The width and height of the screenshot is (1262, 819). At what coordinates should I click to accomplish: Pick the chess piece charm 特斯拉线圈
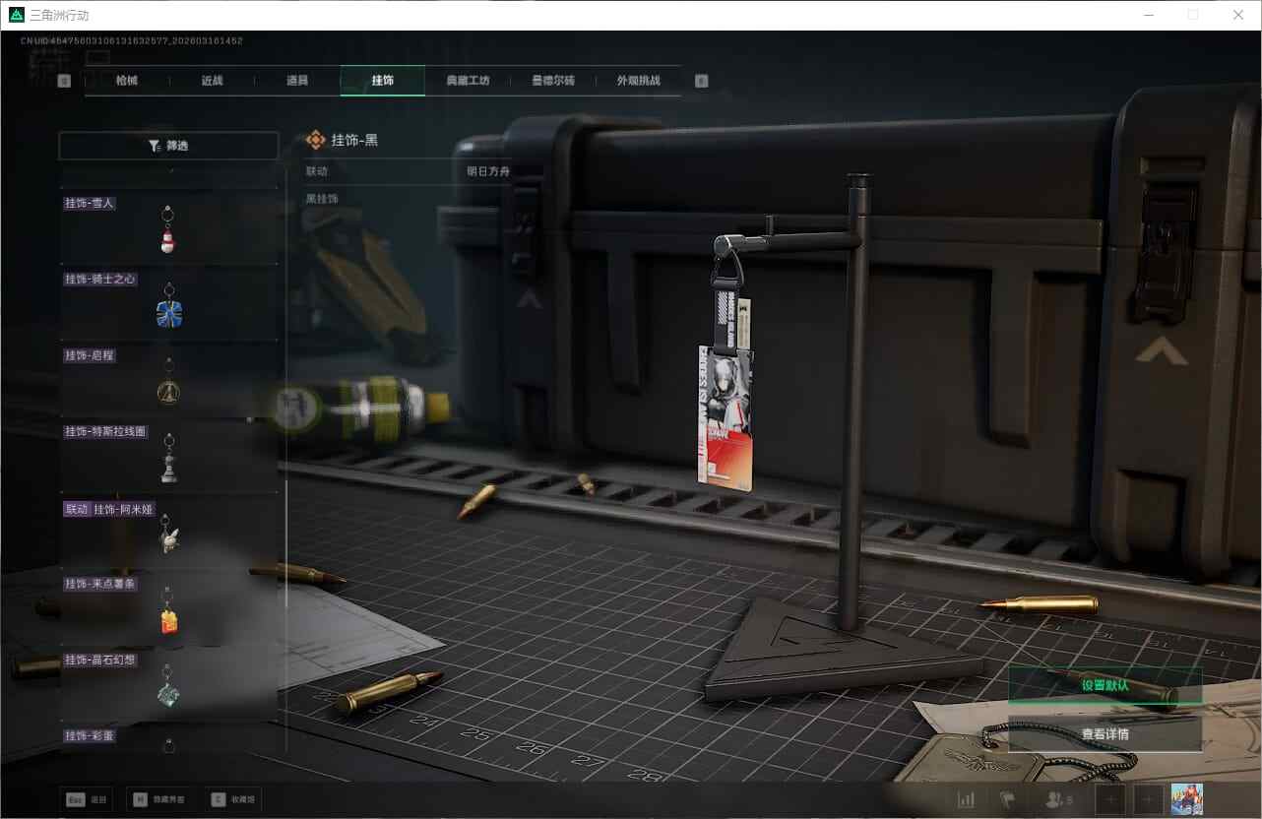[x=168, y=456]
